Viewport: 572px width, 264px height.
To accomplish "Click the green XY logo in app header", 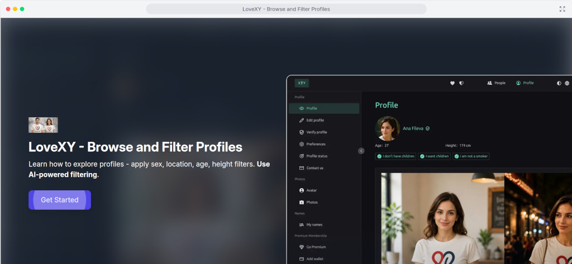I will (x=302, y=83).
